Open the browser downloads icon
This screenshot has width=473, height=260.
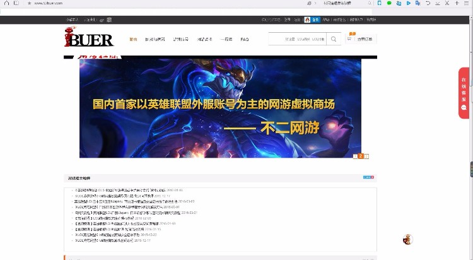[438, 3]
